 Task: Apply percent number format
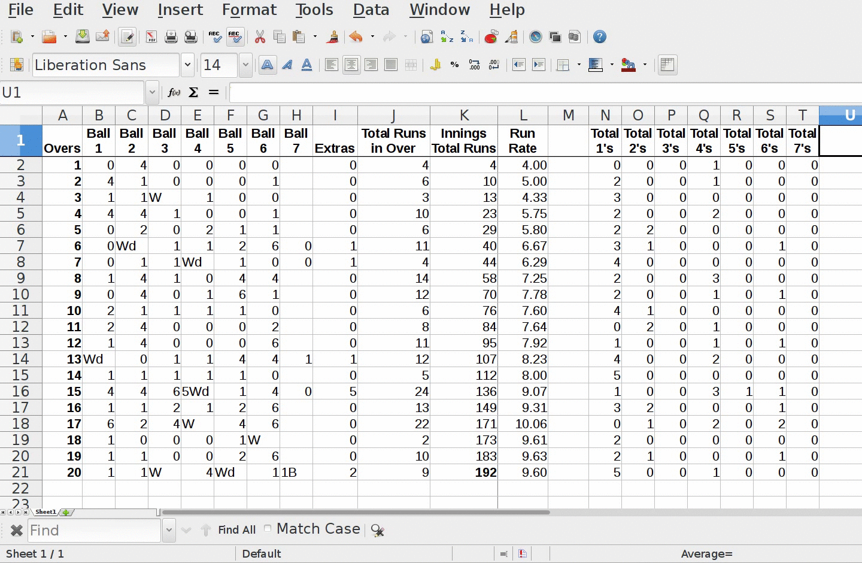[455, 65]
